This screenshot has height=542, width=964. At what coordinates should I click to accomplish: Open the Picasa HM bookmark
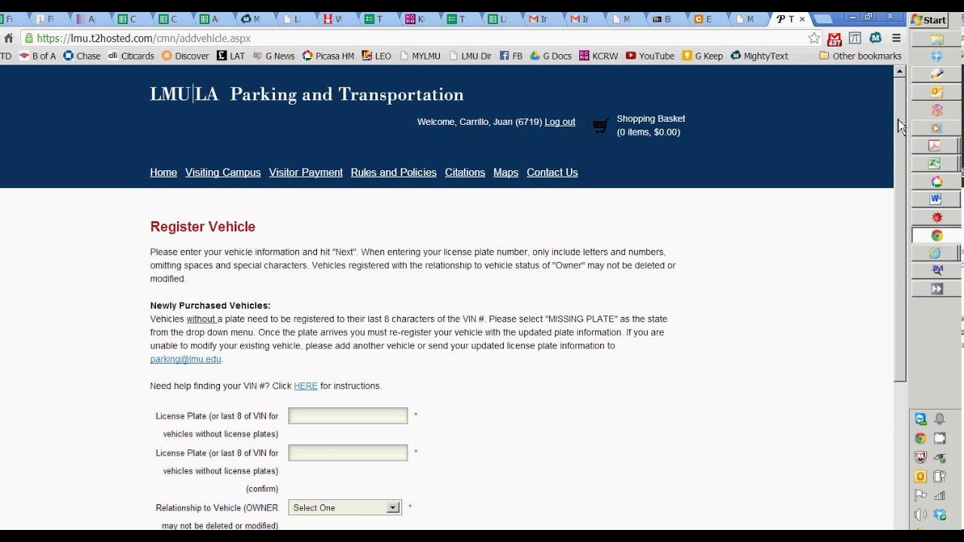[328, 56]
